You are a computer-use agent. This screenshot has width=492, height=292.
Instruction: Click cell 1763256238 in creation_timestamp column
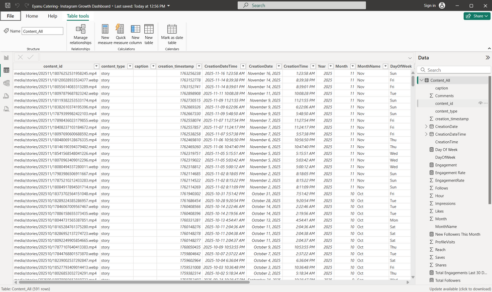[x=190, y=73]
